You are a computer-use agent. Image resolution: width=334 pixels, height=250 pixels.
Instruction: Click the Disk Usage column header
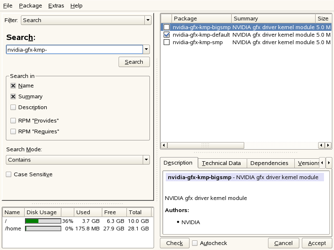pos(43,212)
